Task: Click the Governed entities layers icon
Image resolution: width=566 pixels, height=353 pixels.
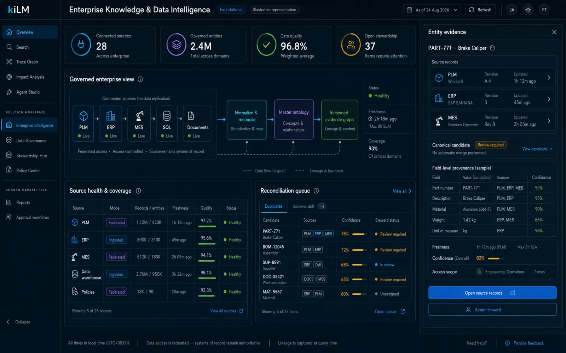Action: [x=177, y=44]
